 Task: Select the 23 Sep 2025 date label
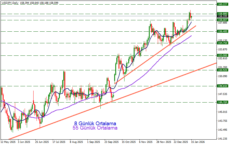click(112, 142)
